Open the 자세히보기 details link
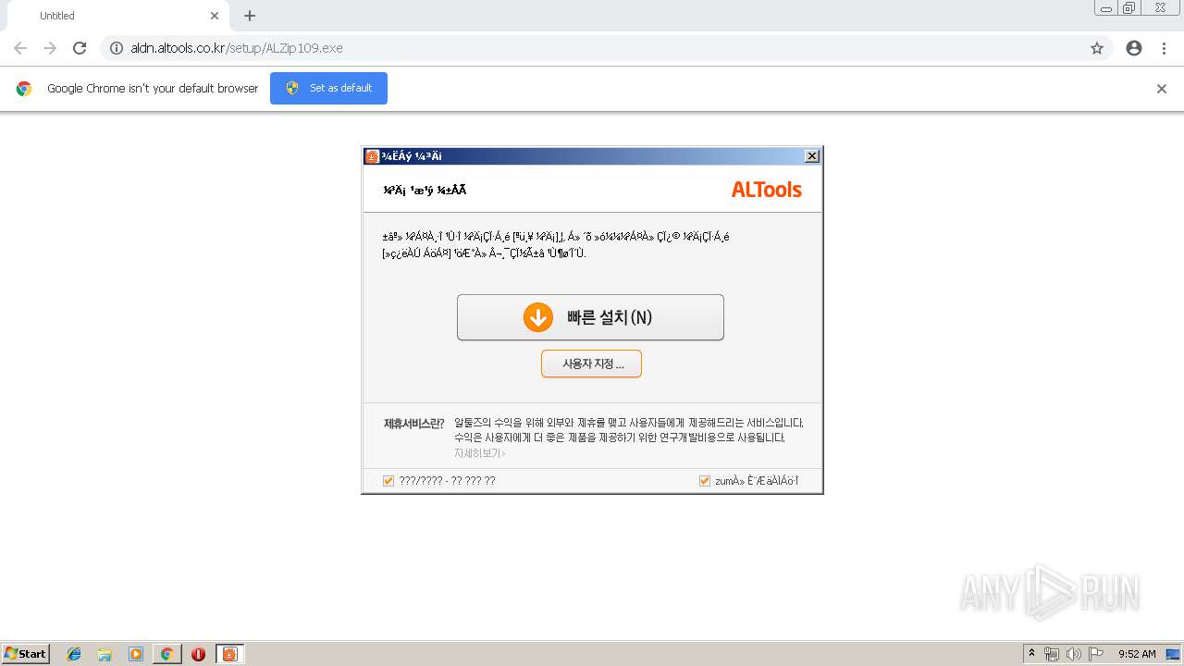 (x=479, y=453)
